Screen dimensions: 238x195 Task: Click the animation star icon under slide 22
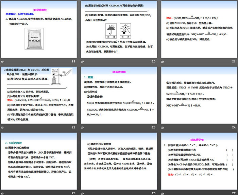tap(2, 128)
